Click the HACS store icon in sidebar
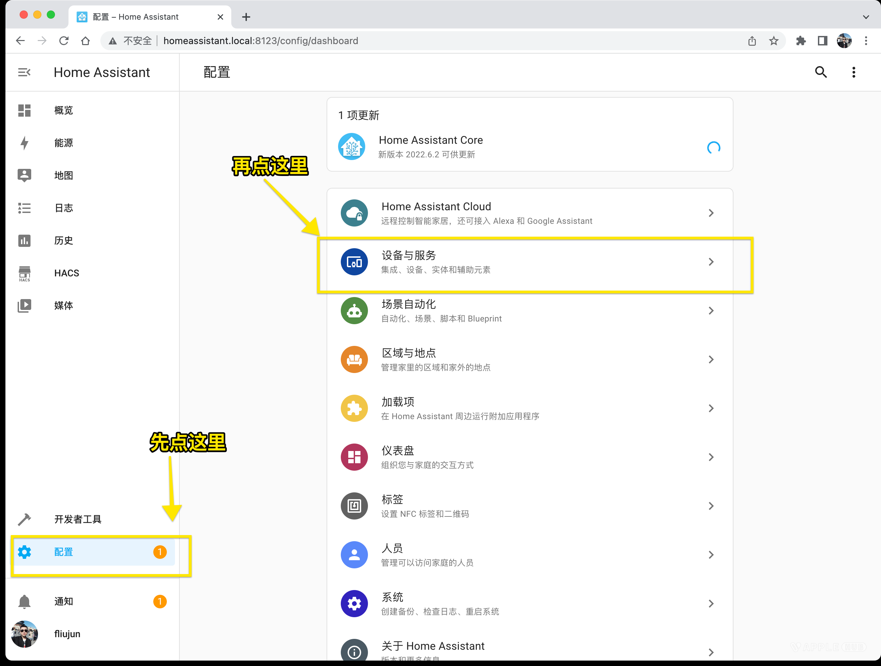881x666 pixels. click(24, 273)
